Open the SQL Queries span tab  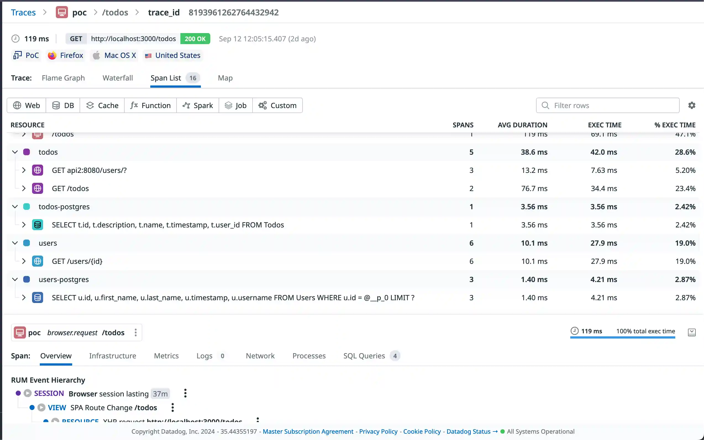point(364,356)
